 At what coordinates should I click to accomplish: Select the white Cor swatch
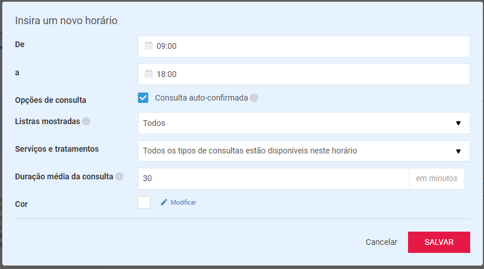[x=144, y=202]
